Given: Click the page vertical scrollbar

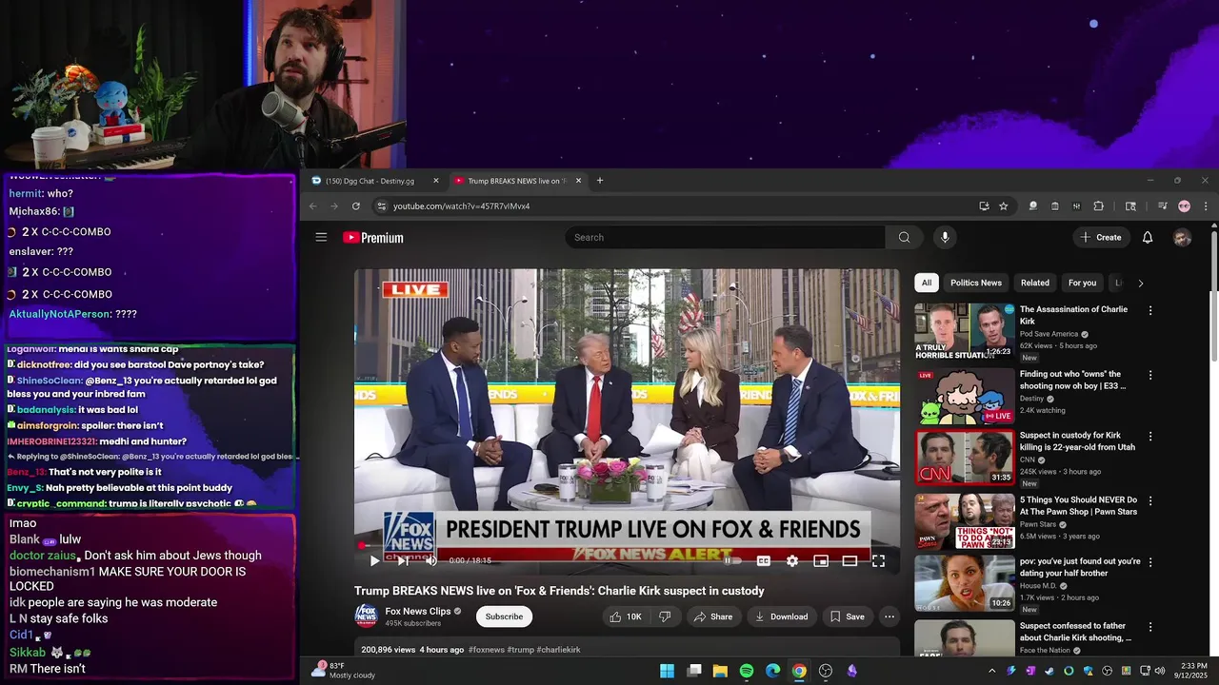Looking at the screenshot, I should tap(1213, 295).
